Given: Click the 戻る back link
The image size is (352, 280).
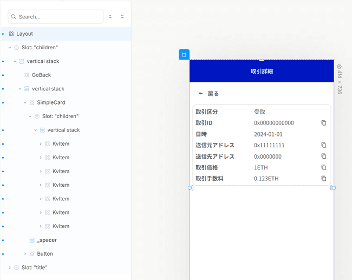Looking at the screenshot, I should pyautogui.click(x=213, y=94).
